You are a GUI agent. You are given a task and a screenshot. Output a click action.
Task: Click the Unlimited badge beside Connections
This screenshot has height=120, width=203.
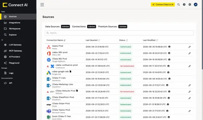tap(92, 27)
